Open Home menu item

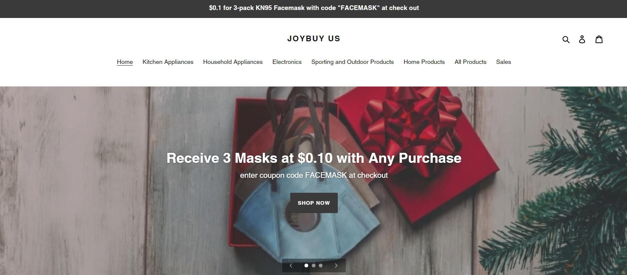coord(125,62)
